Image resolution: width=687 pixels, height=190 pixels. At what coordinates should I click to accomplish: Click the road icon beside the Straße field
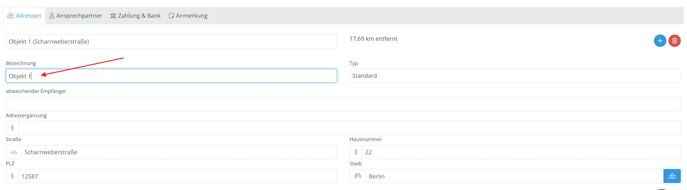pos(14,152)
